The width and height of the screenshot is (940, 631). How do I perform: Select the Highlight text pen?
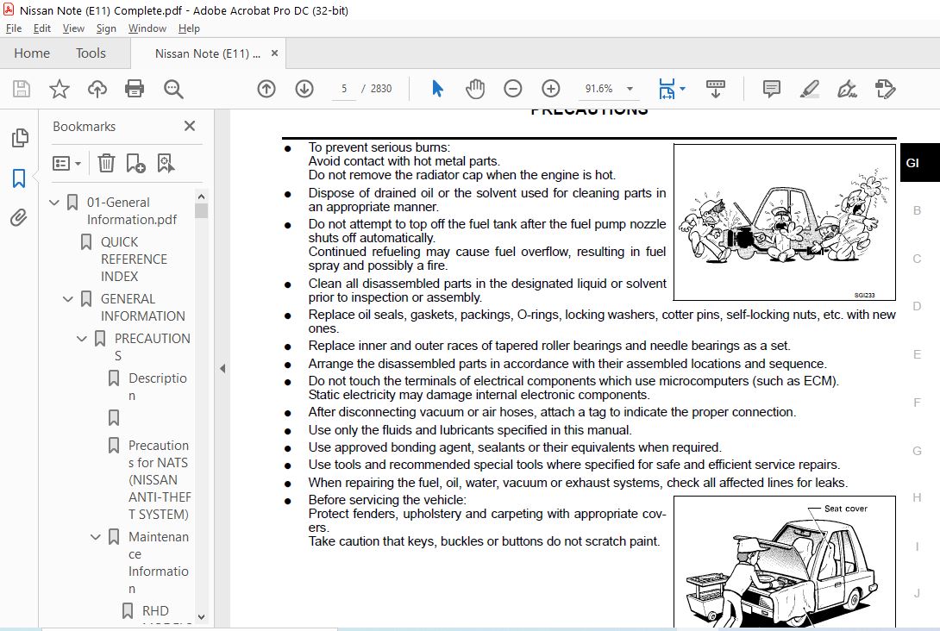809,90
